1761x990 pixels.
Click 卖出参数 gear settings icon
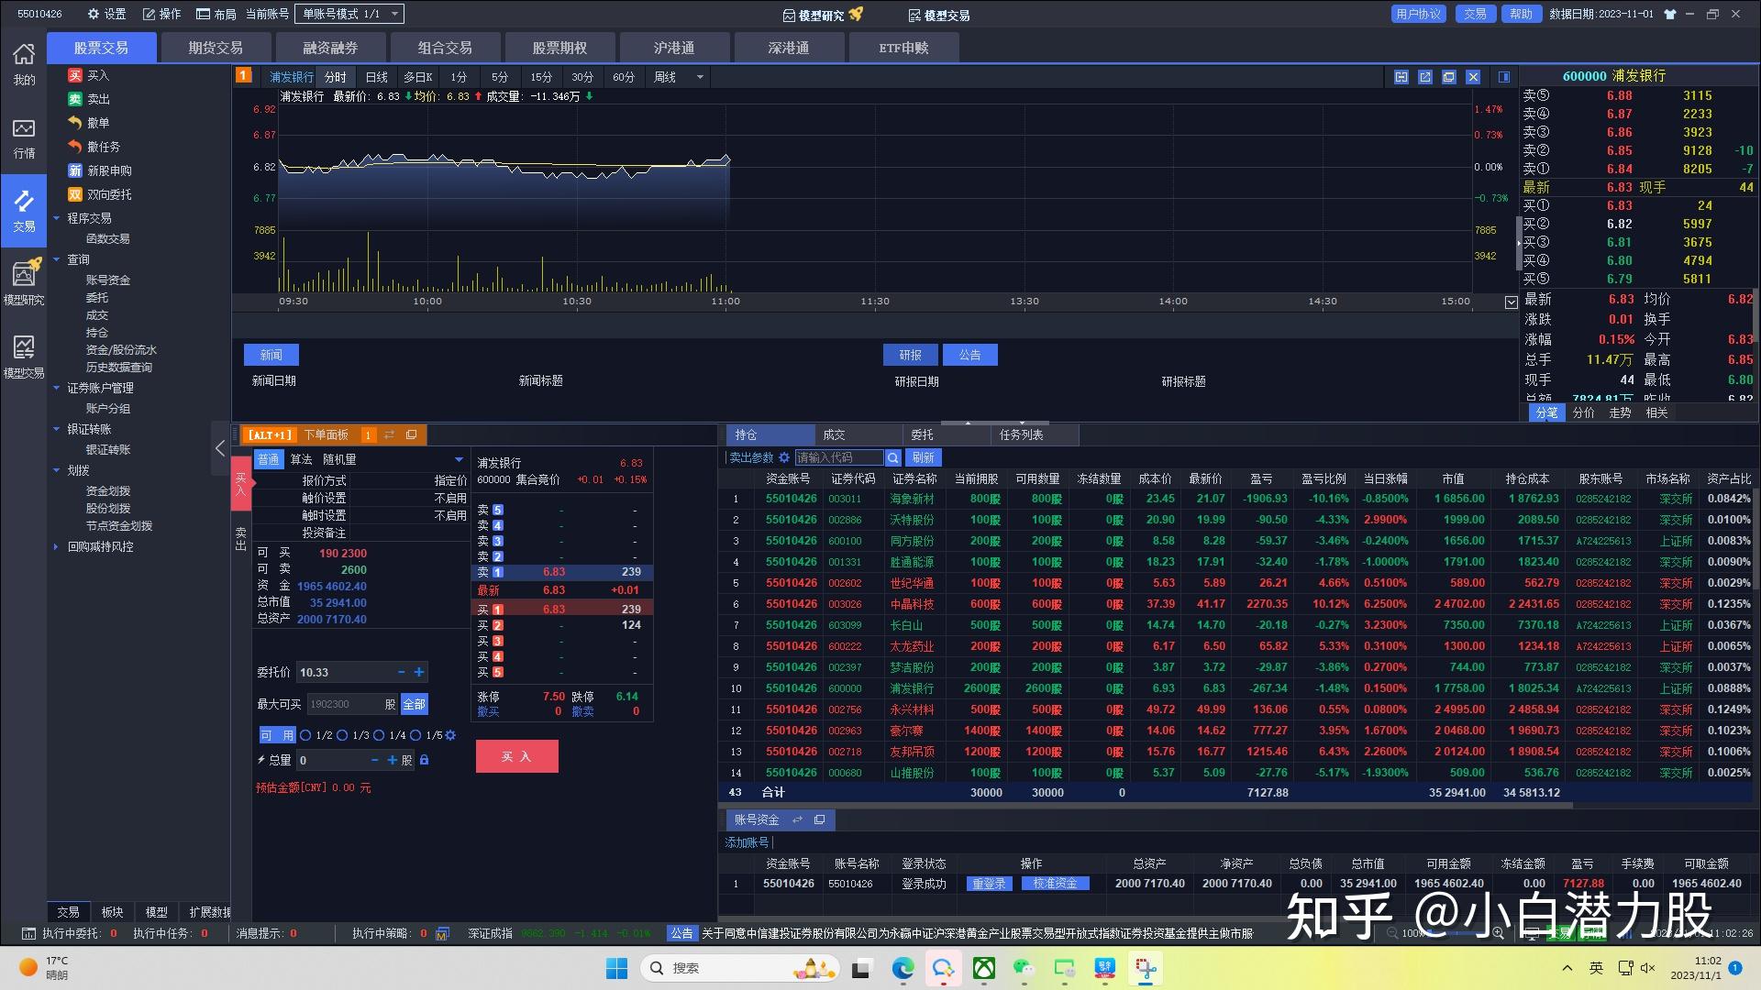tap(784, 457)
